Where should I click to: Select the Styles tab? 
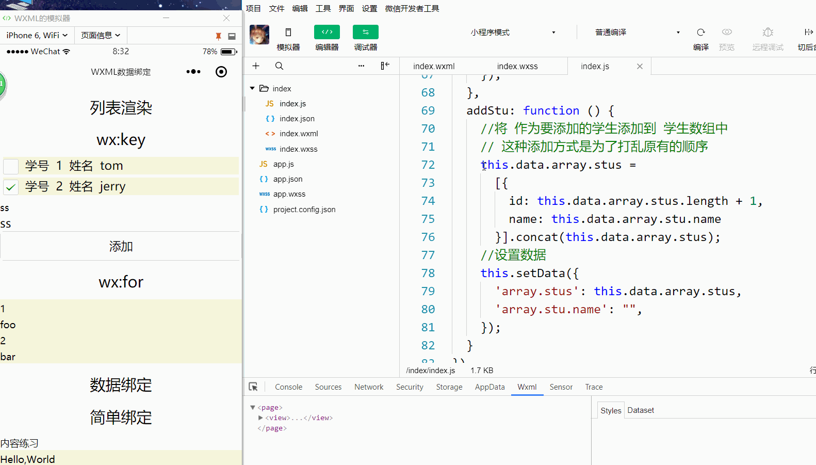tap(611, 410)
